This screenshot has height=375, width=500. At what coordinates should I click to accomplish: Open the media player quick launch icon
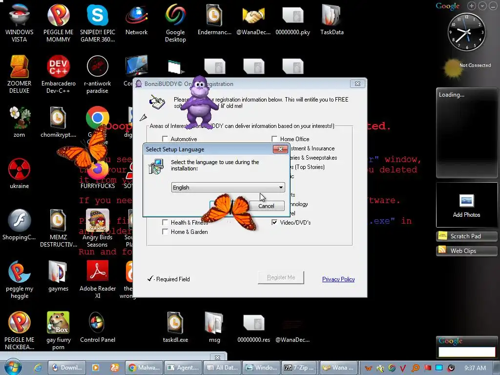tap(95, 368)
